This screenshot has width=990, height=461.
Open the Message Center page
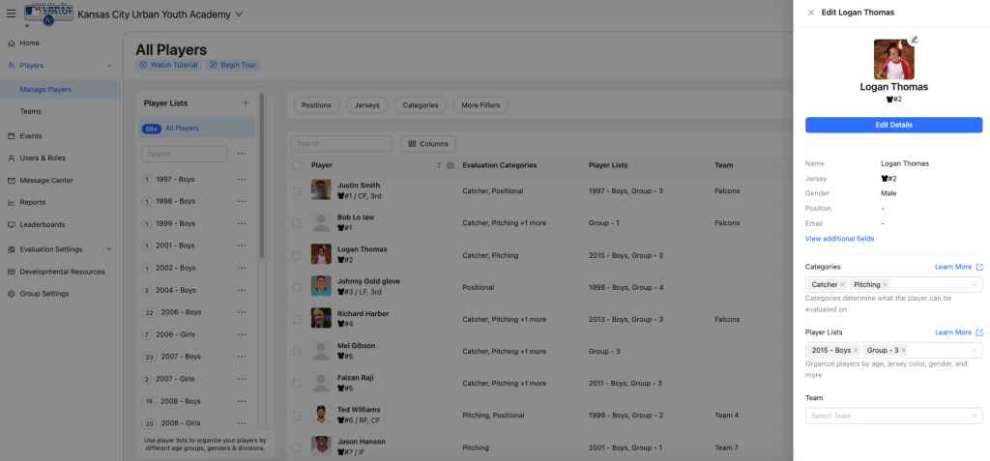click(46, 180)
